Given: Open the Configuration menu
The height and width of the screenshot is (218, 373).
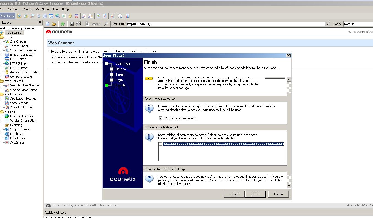Looking at the screenshot, I should pos(47,9).
